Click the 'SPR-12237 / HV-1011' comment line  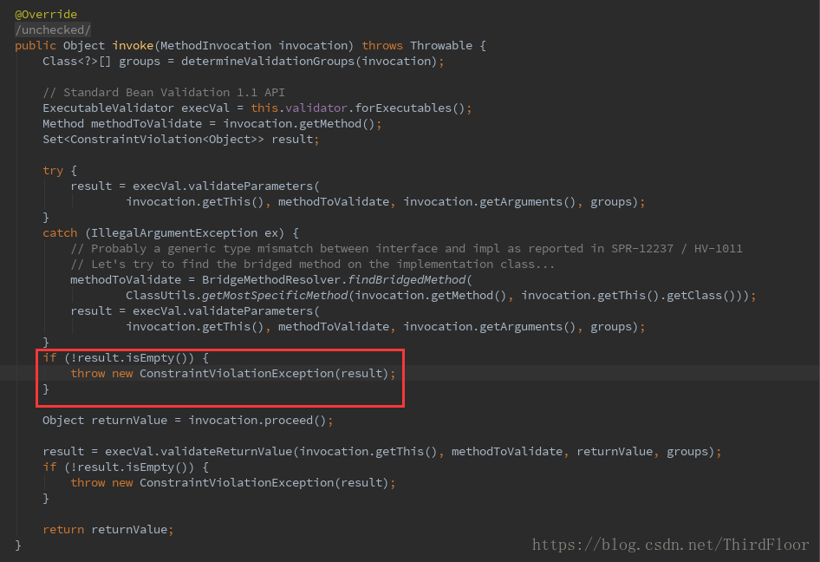[x=407, y=249]
